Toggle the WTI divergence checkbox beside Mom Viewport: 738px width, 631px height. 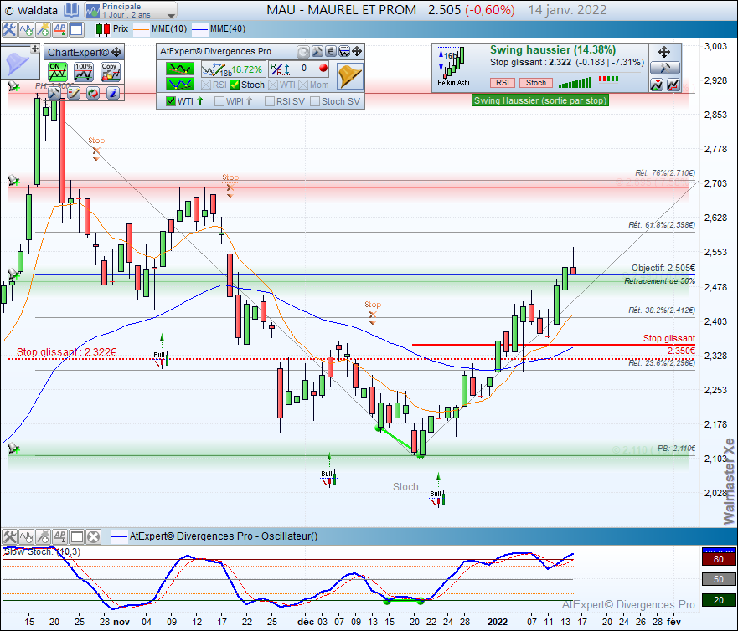[x=273, y=85]
